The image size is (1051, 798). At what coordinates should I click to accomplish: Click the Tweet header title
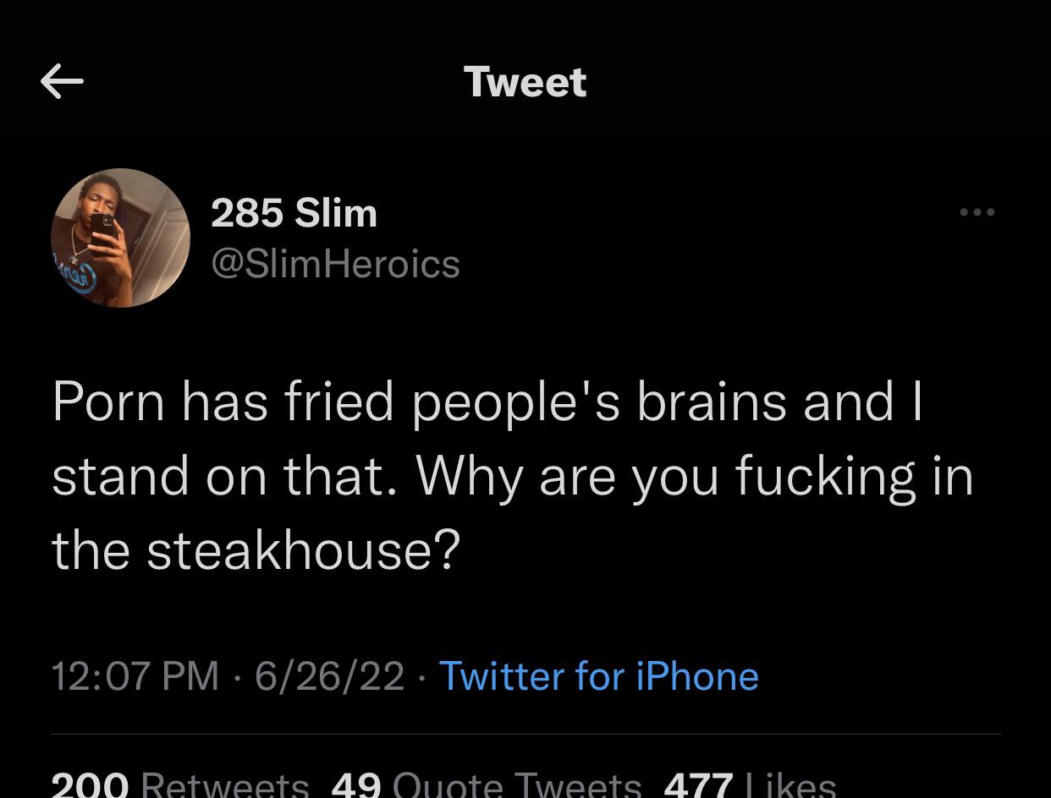[x=525, y=82]
